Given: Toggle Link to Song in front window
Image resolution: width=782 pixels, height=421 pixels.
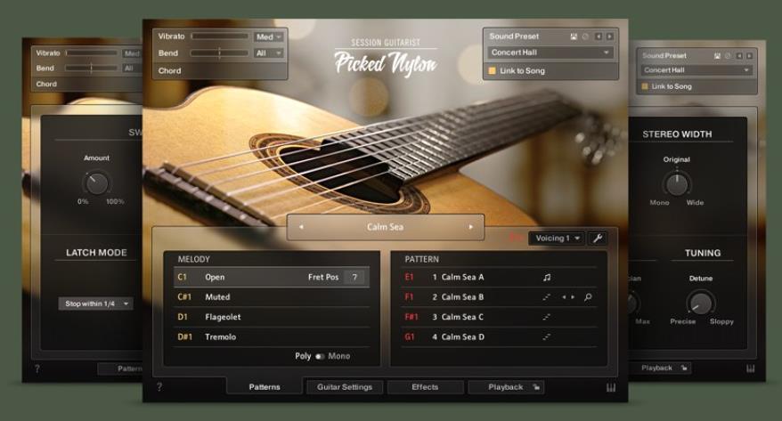Looking at the screenshot, I should 492,70.
